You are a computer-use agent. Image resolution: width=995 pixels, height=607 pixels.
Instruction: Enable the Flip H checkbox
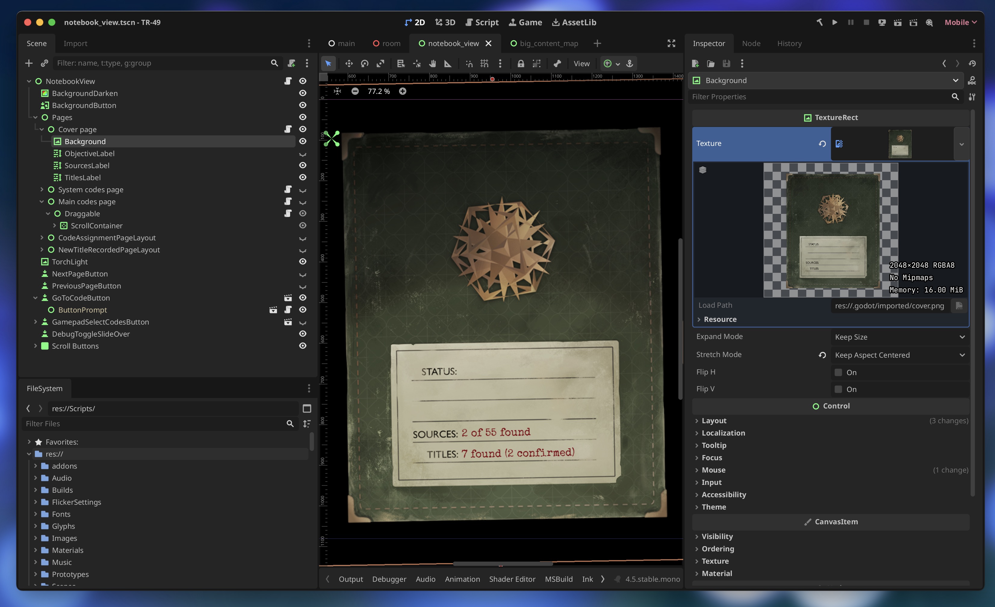pyautogui.click(x=839, y=372)
